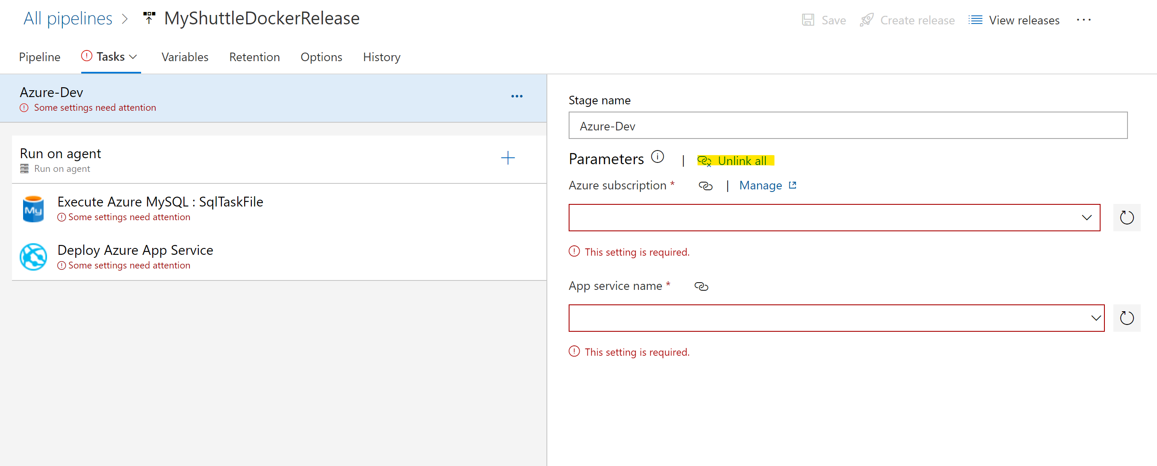Refresh the Azure subscription list
The height and width of the screenshot is (466, 1157).
[1127, 218]
